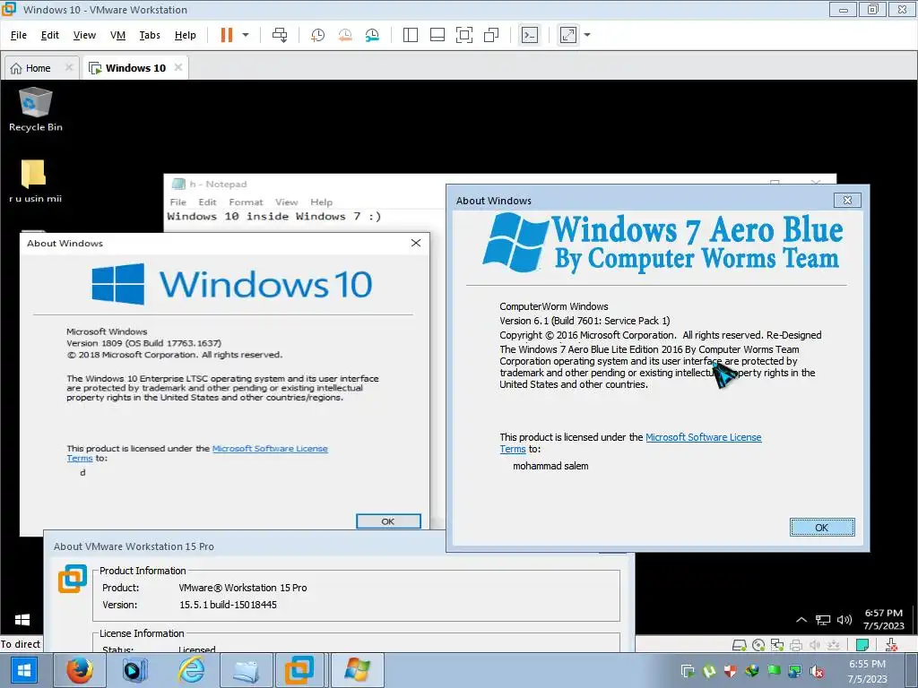Click the version value '15.5.1 build-15018445'
Viewport: 918px width, 688px height.
[228, 605]
